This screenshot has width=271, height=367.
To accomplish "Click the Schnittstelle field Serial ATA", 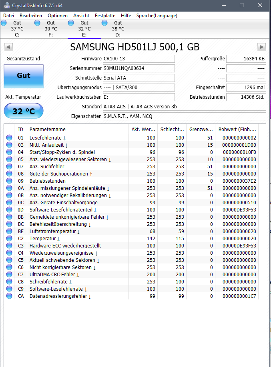I will point(139,78).
